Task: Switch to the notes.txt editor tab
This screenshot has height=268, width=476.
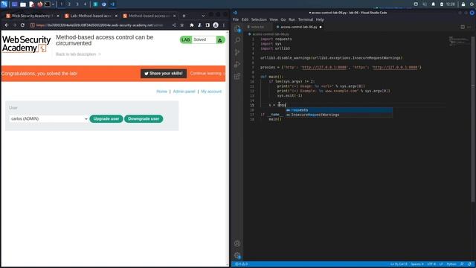Action: point(257,27)
